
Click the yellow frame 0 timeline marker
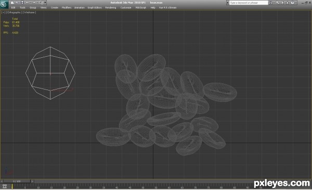[x=12, y=186]
